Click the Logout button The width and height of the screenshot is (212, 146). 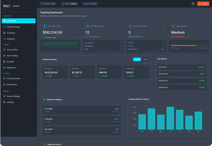coord(203,4)
